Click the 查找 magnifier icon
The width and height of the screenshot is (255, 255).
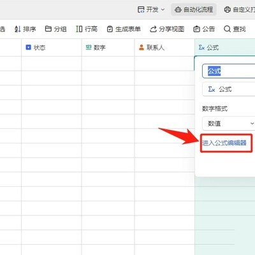227,29
